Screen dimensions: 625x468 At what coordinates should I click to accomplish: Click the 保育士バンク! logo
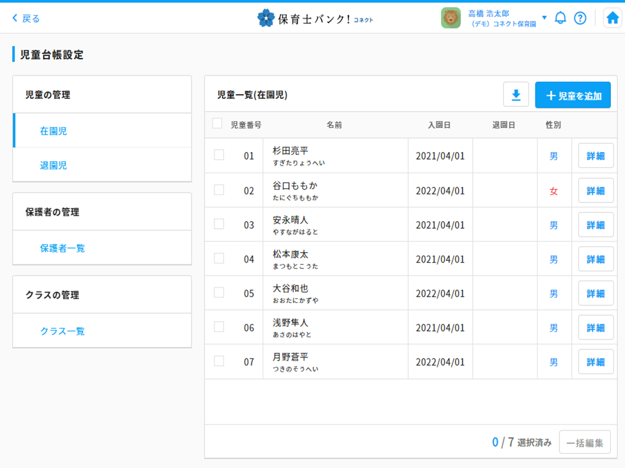(x=315, y=18)
